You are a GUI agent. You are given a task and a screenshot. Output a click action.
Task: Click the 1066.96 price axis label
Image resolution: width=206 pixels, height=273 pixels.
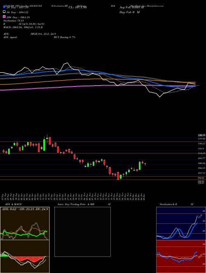202,163
